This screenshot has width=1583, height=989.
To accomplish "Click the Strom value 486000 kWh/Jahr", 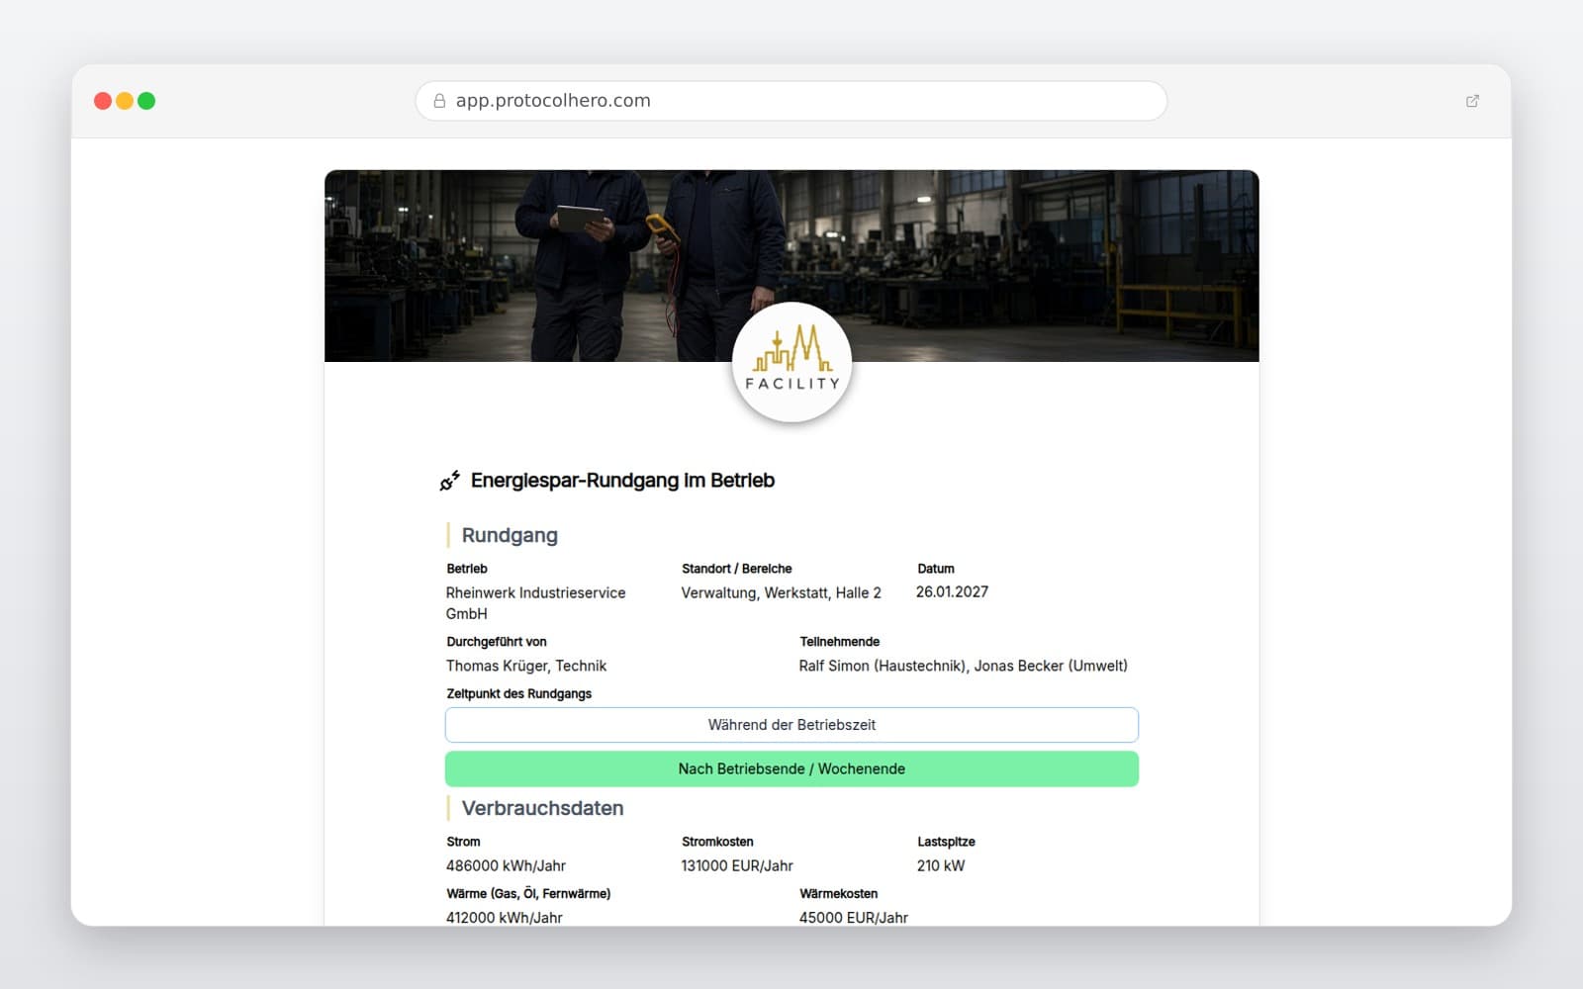I will [506, 865].
